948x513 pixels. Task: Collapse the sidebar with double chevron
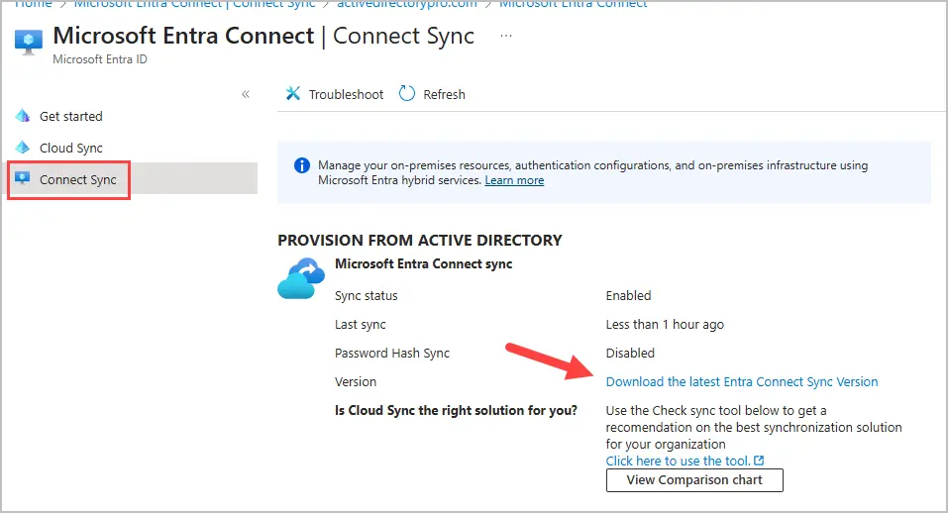tap(246, 94)
